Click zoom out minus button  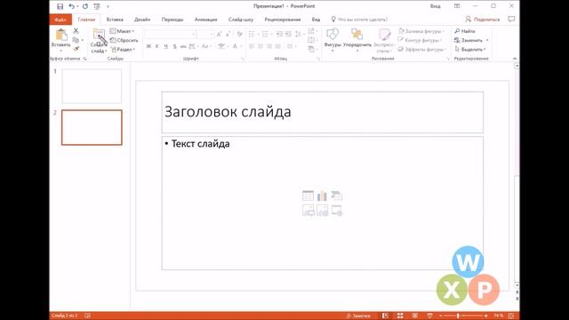(x=441, y=316)
